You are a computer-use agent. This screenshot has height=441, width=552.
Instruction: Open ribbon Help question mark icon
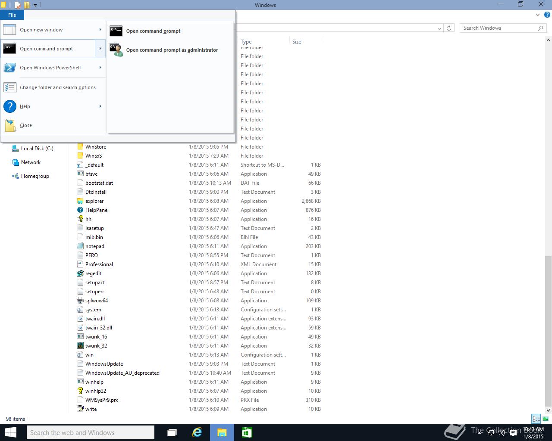coord(547,15)
